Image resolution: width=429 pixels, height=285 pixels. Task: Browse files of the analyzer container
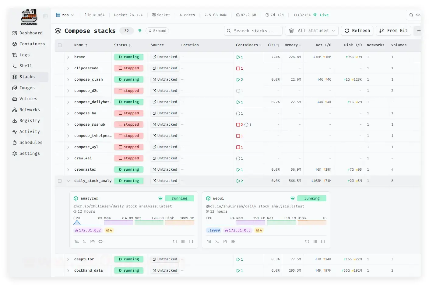click(93, 242)
